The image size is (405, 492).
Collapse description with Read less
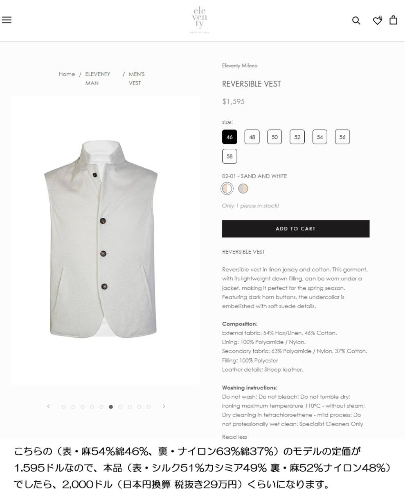(234, 437)
